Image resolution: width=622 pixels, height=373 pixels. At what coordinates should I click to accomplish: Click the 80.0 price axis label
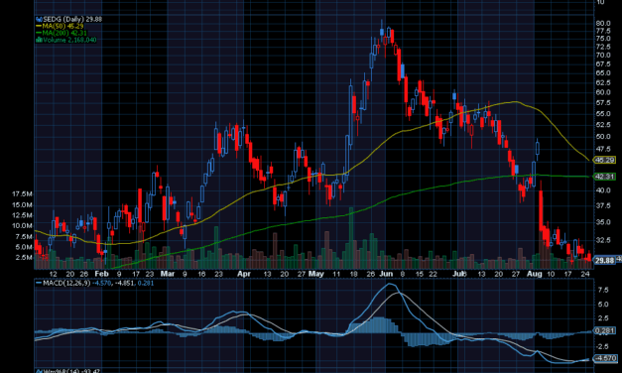pyautogui.click(x=602, y=24)
